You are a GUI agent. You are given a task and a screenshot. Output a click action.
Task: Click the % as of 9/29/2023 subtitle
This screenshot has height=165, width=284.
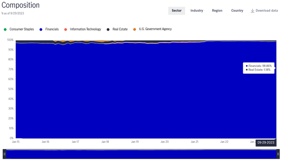(13, 13)
